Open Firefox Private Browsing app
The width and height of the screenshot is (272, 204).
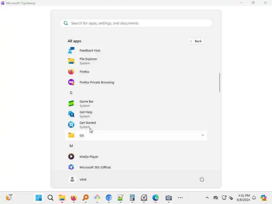tap(136, 82)
